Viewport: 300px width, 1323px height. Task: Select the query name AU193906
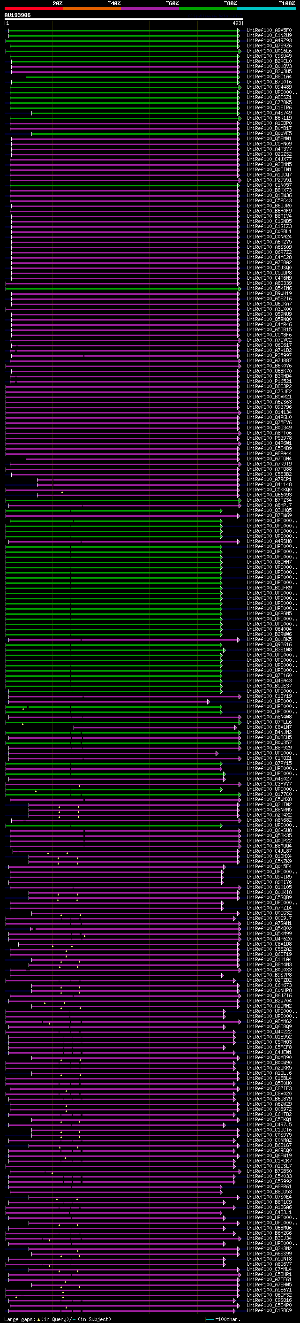click(17, 15)
